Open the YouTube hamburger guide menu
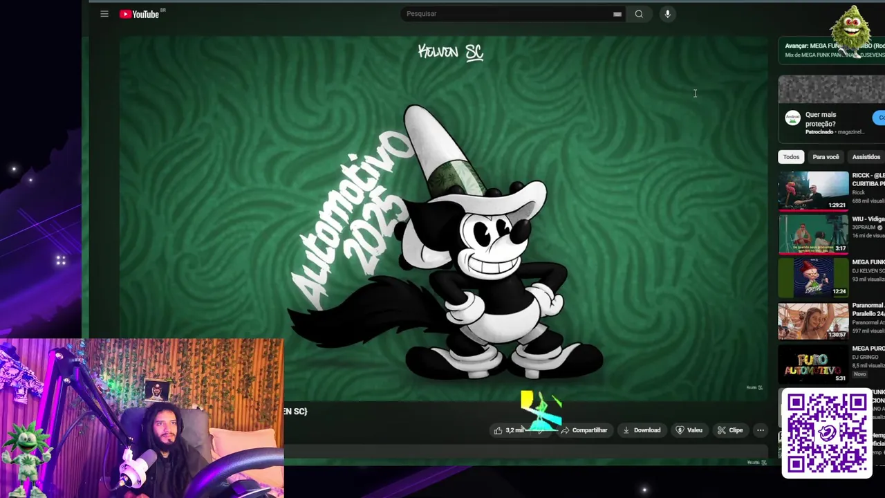Viewport: 885px width, 498px height. (104, 14)
